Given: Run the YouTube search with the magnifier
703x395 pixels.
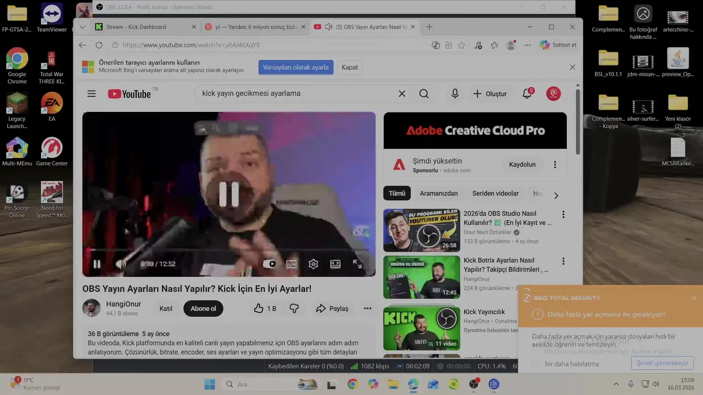Looking at the screenshot, I should (x=424, y=94).
